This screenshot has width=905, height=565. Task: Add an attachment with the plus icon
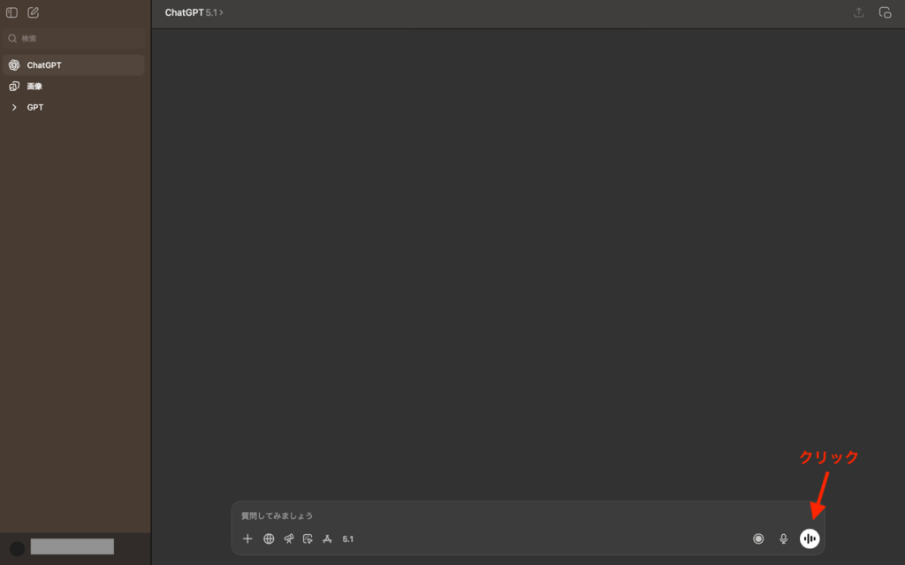(247, 538)
